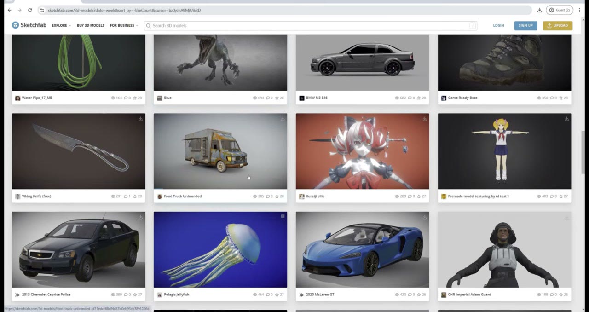Open author avatar beside Water Pipe_17_MB
This screenshot has width=589, height=312.
[18, 98]
